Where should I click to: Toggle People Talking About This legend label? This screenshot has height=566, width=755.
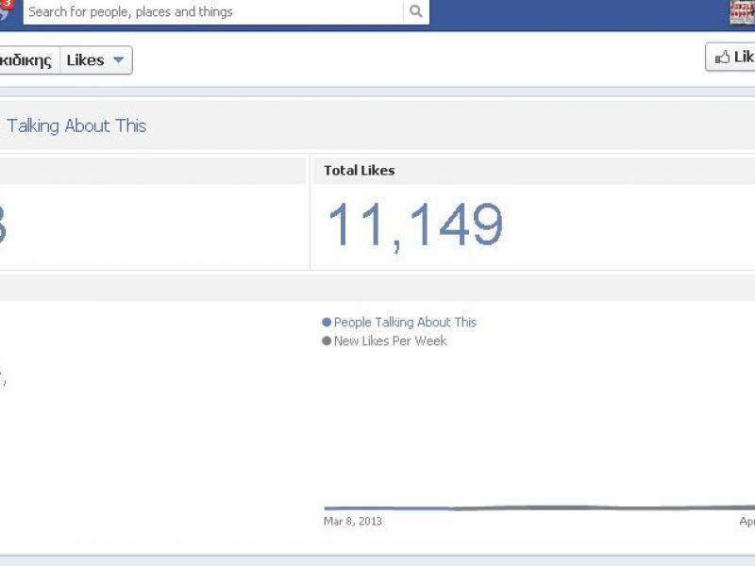click(405, 323)
